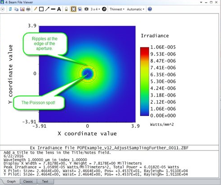Toggle the window lock icon
Screen dimensions: 221x185
point(66,9)
